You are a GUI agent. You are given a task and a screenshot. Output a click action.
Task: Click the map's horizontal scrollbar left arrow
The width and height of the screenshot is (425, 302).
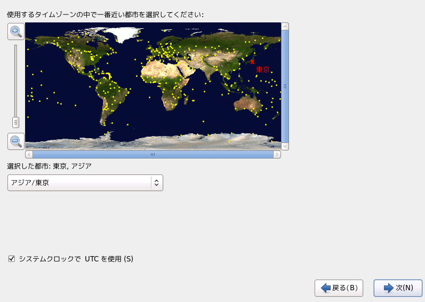29,154
